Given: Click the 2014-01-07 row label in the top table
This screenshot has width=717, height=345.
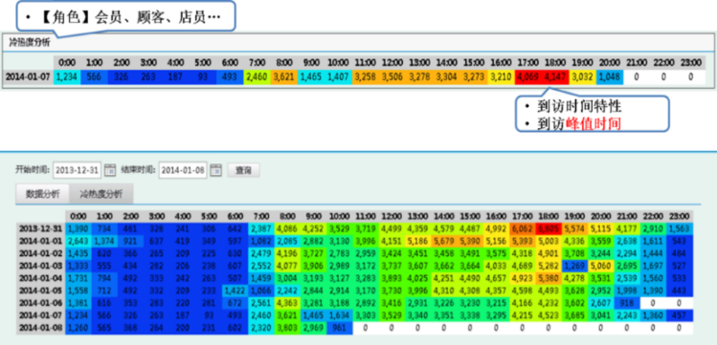Looking at the screenshot, I should 27,76.
